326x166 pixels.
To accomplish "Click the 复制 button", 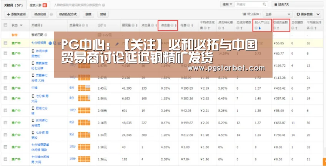I will 103,14.
